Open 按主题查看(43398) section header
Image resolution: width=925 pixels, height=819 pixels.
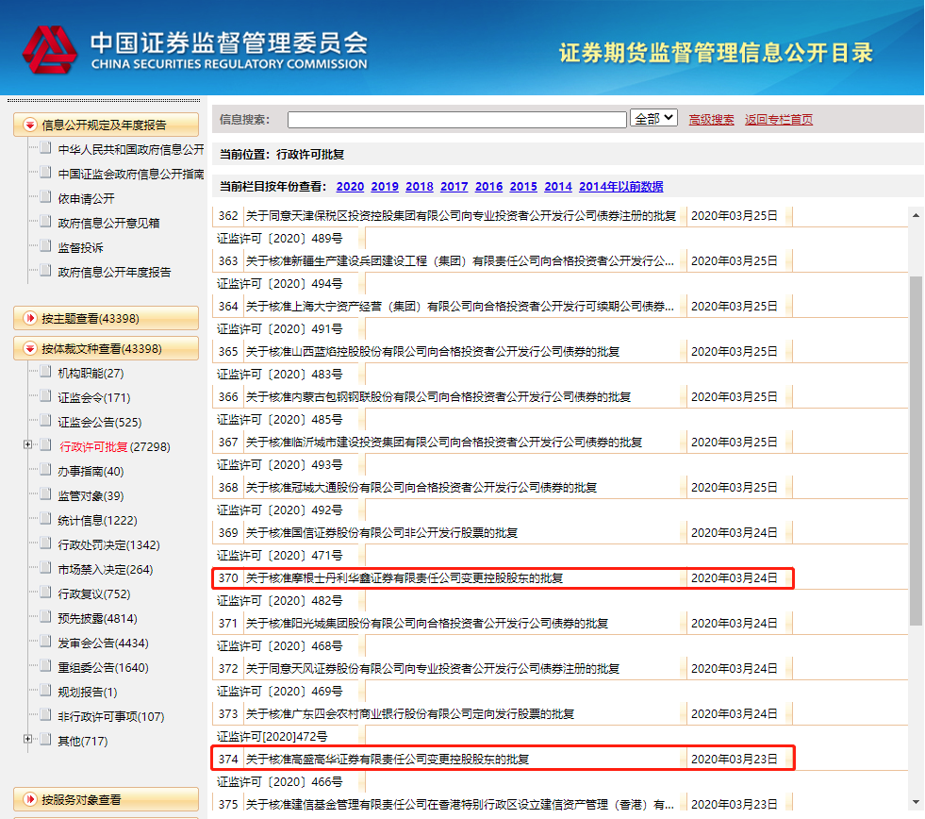(107, 318)
